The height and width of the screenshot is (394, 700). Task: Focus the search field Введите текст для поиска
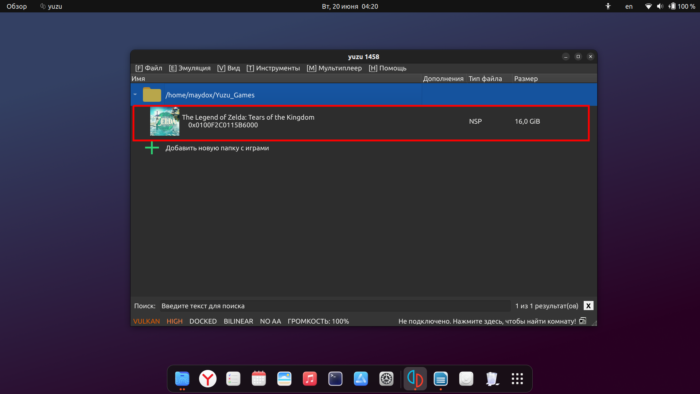pos(335,306)
